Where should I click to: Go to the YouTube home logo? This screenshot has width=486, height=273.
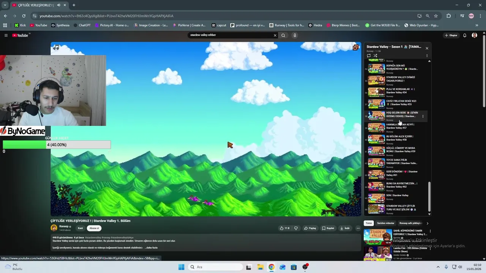pos(20,35)
